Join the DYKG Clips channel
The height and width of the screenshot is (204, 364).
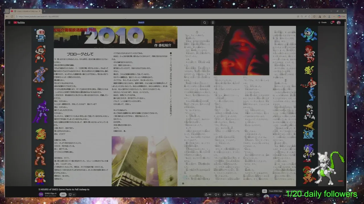point(63,194)
